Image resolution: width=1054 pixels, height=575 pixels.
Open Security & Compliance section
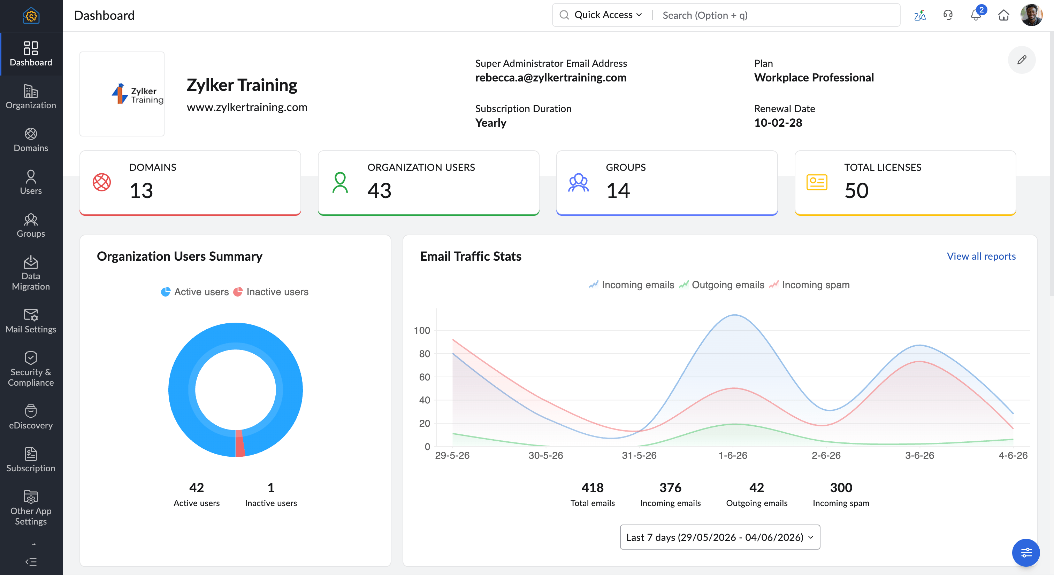[31, 369]
